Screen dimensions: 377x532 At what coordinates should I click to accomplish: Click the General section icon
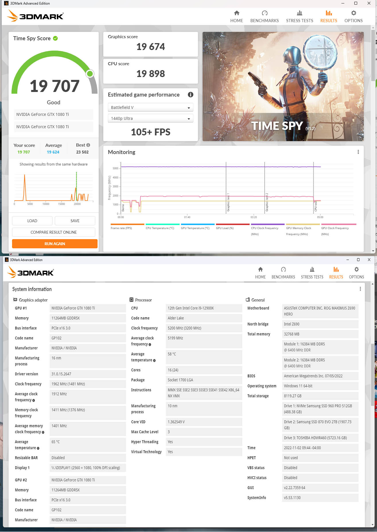[248, 300]
